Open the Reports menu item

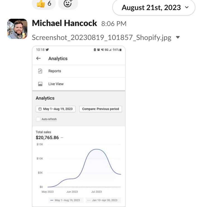coord(55,71)
